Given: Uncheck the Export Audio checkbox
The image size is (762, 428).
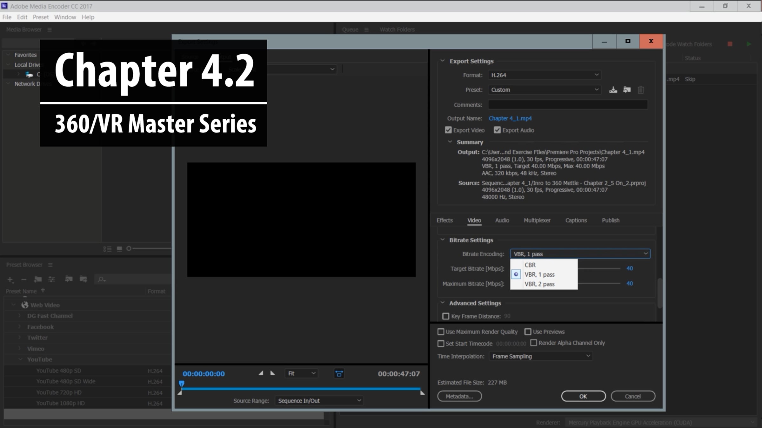Looking at the screenshot, I should point(497,130).
